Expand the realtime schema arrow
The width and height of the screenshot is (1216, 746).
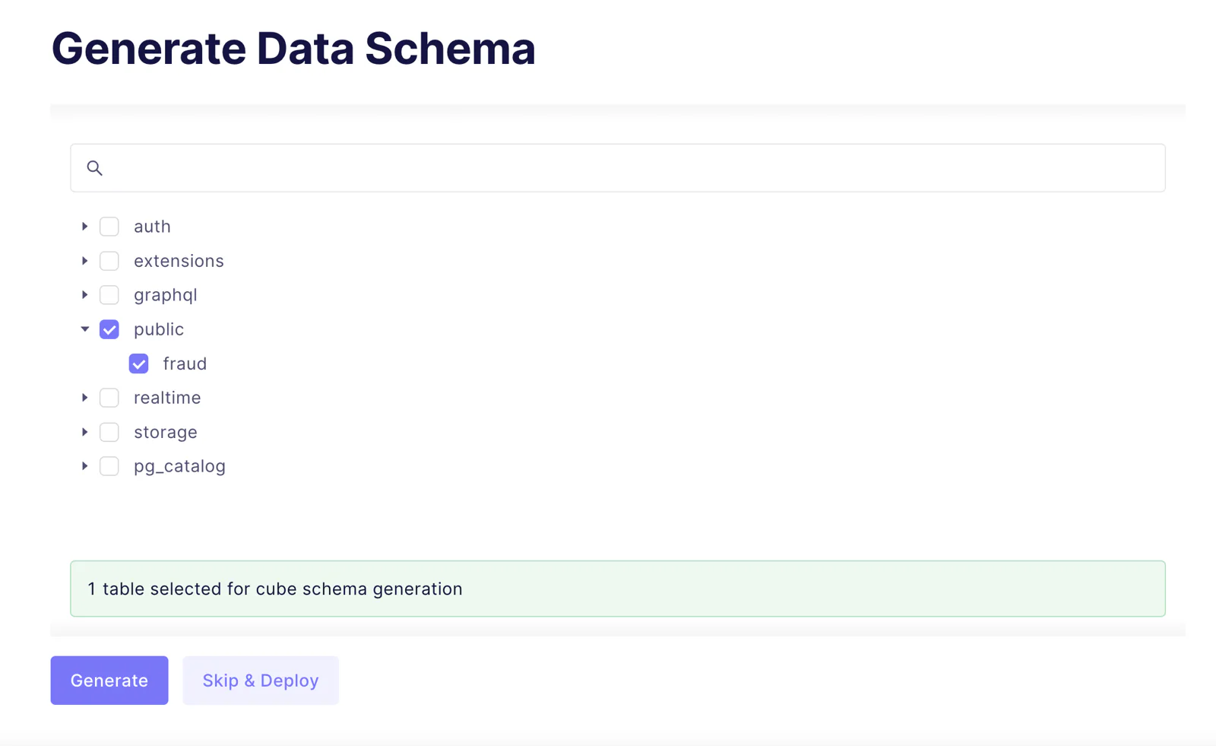point(85,398)
